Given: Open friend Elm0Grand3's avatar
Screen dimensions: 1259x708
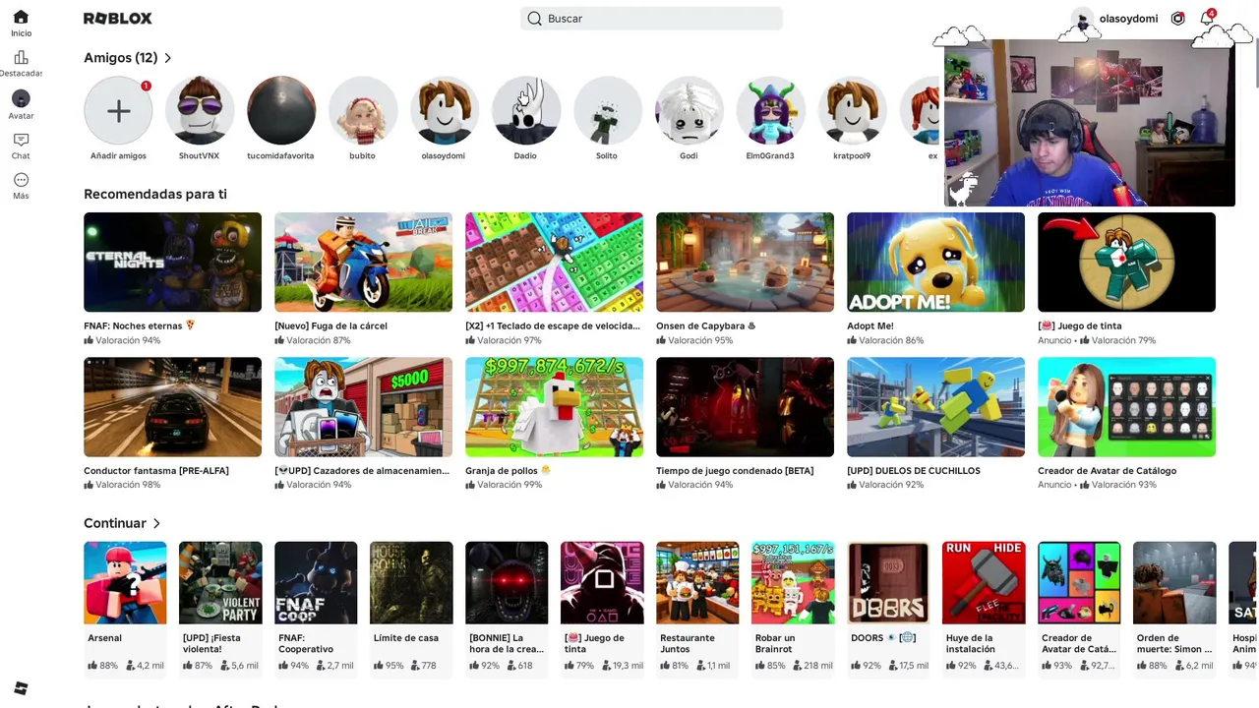Looking at the screenshot, I should click(771, 111).
